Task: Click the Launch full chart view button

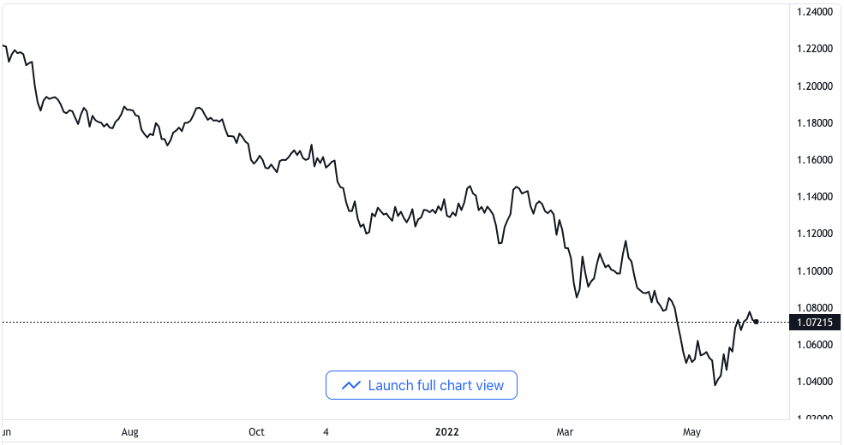Action: [422, 385]
